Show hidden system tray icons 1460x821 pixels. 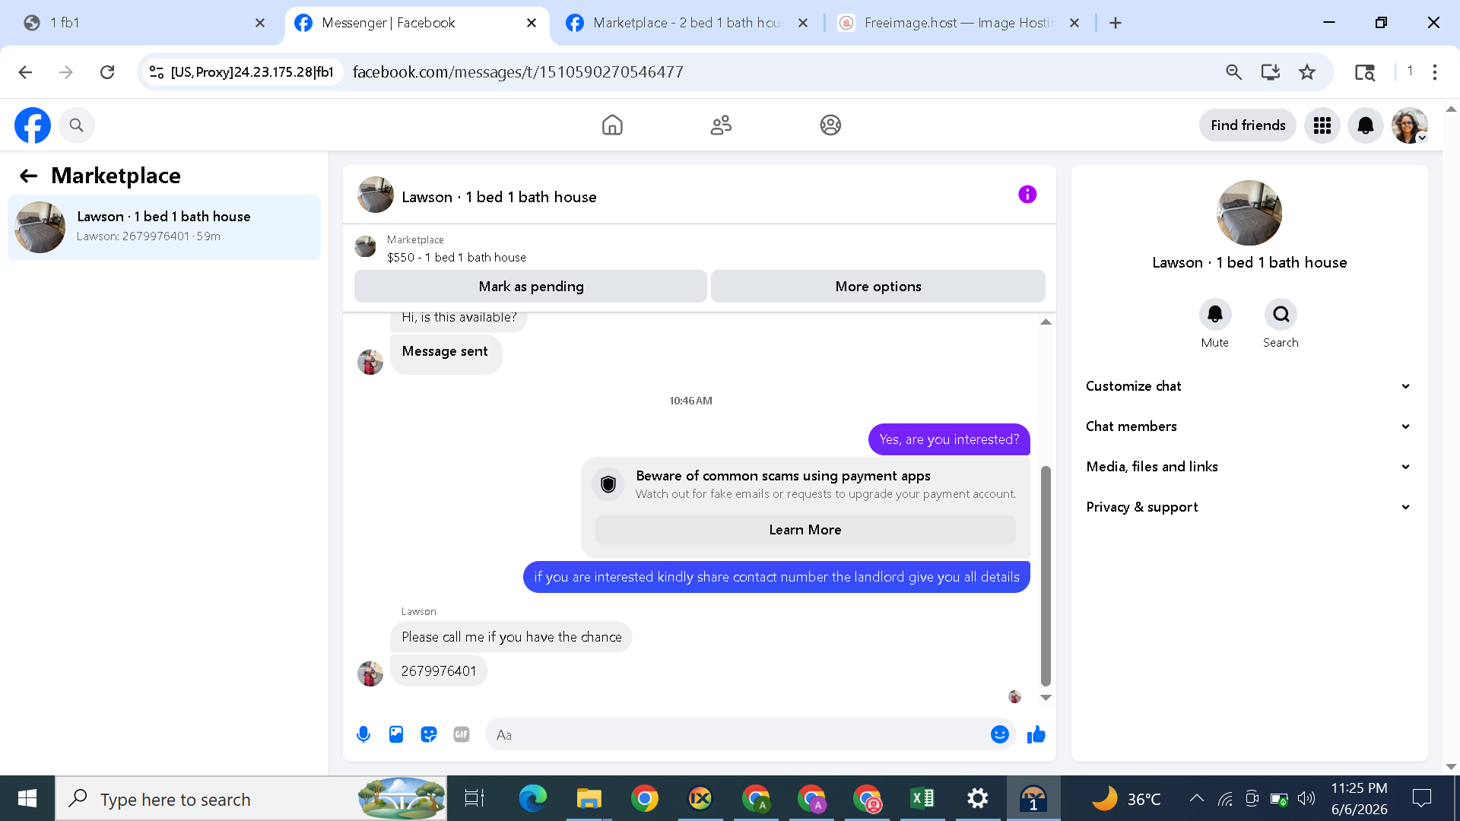click(x=1196, y=798)
